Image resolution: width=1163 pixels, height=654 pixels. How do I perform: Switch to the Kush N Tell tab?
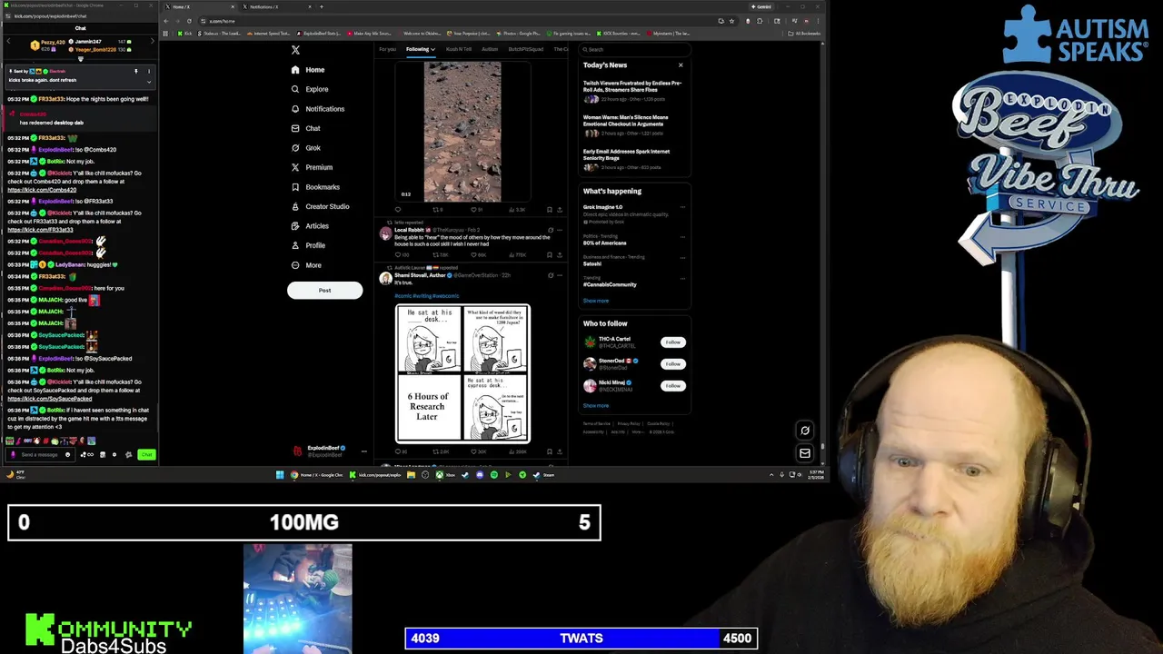459,49
